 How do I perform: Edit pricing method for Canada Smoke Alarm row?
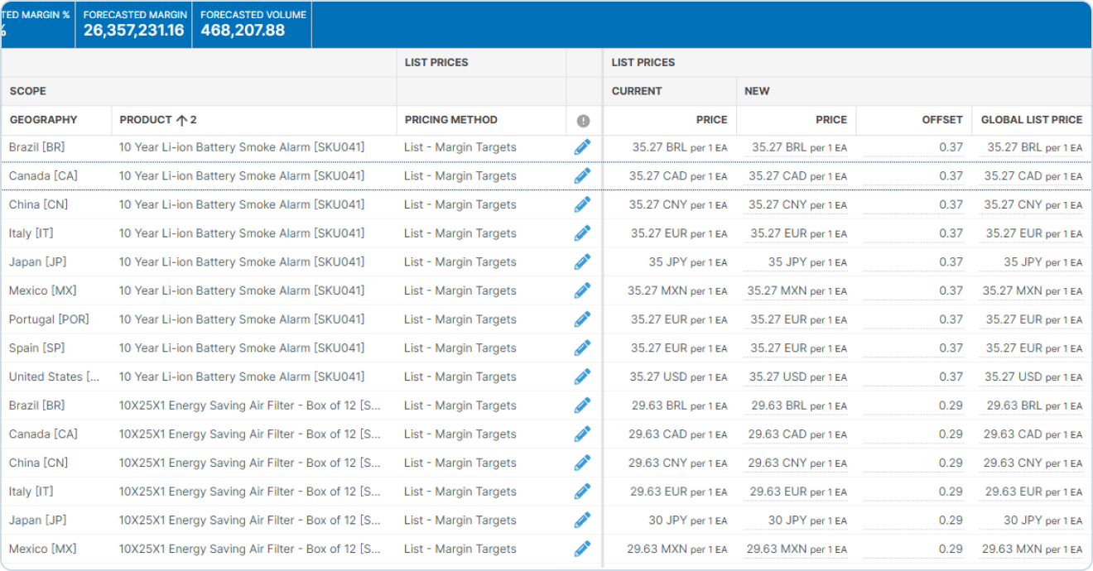pos(582,176)
